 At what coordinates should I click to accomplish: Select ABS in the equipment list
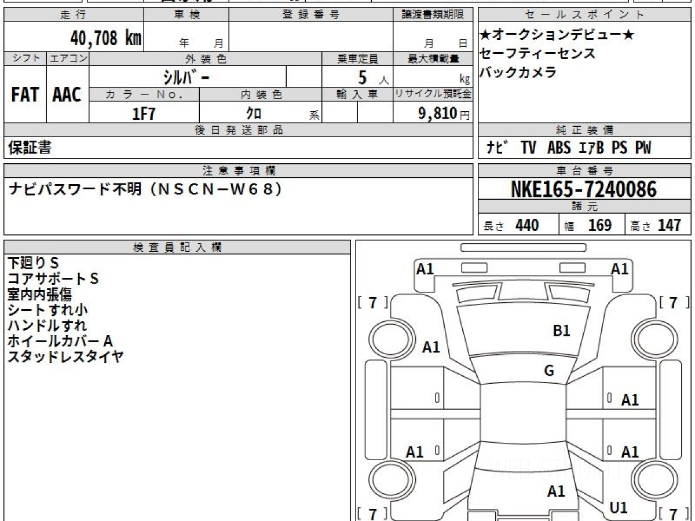(559, 148)
